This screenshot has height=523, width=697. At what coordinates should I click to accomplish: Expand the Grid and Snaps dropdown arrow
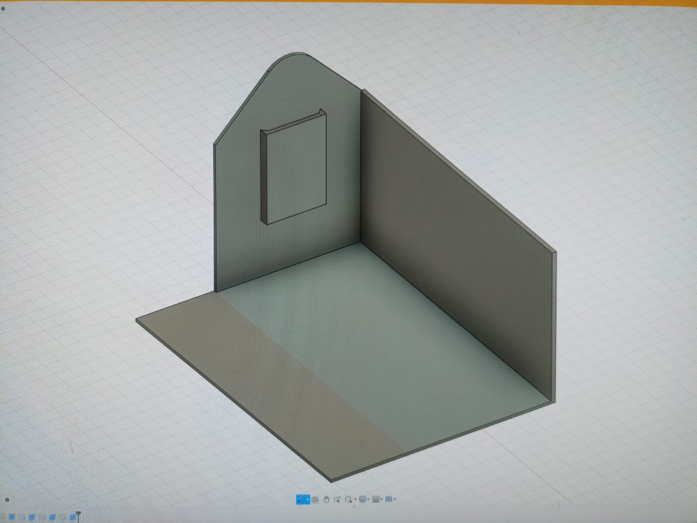click(382, 499)
